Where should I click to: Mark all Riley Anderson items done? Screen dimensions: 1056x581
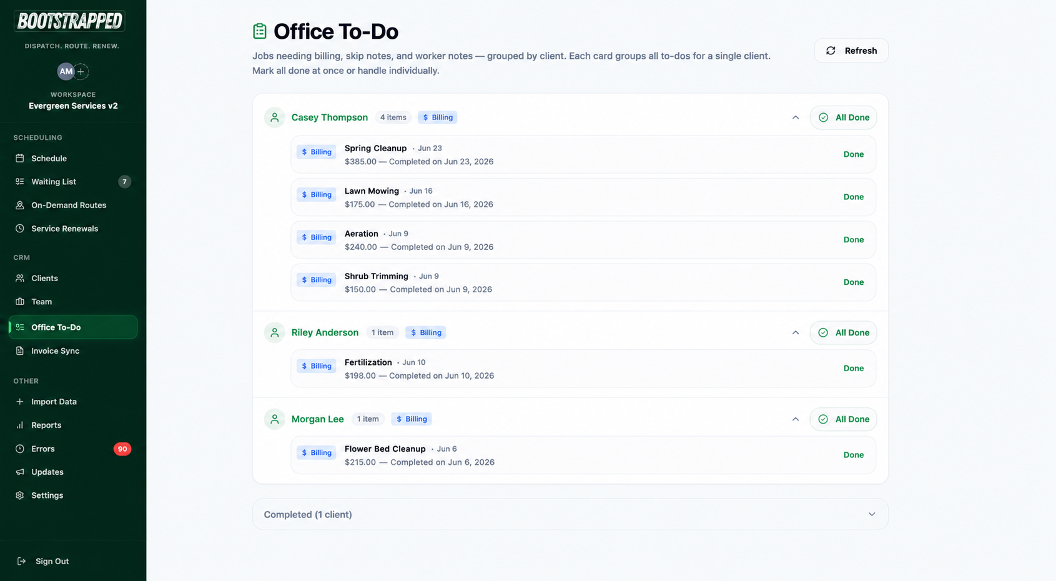click(x=843, y=332)
